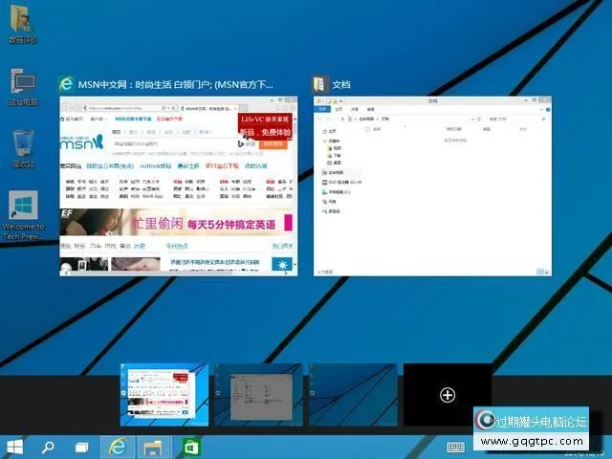The width and height of the screenshot is (612, 459).
Task: Click the search magnifier on the taskbar
Action: [x=47, y=447]
